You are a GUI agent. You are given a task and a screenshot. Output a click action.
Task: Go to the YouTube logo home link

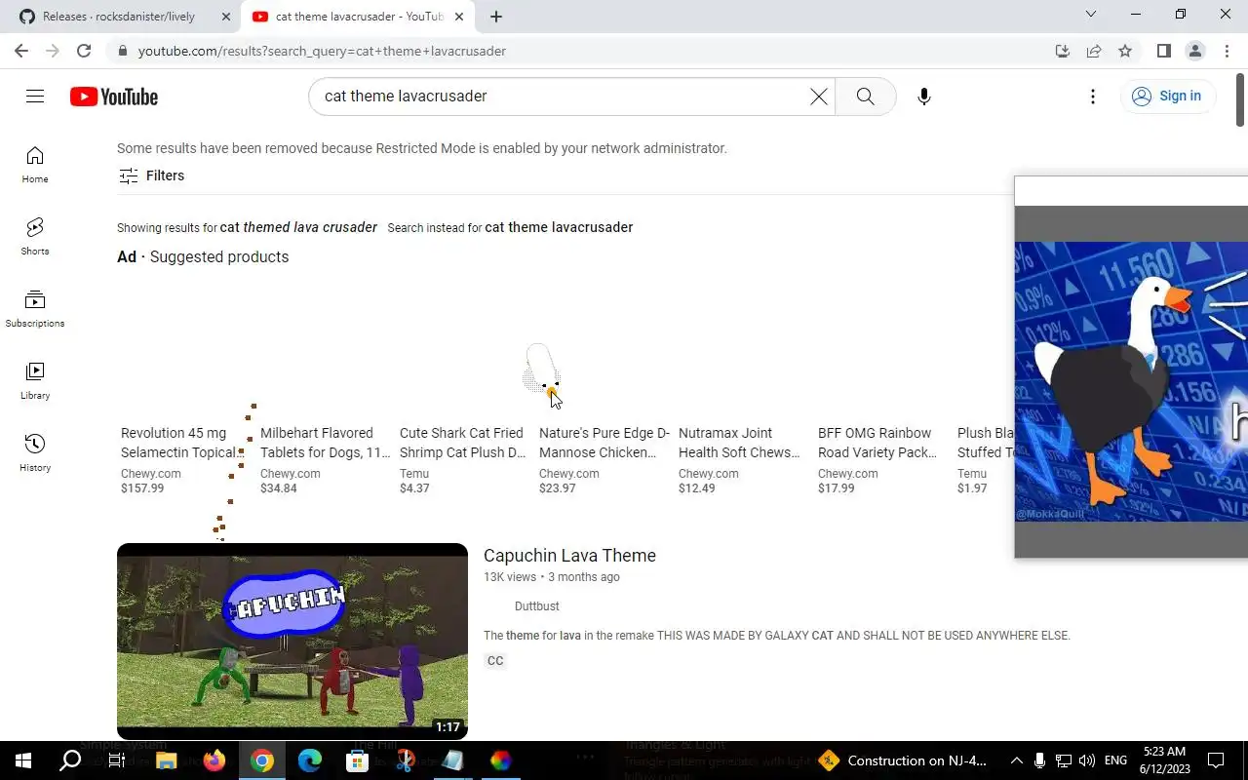(x=114, y=97)
